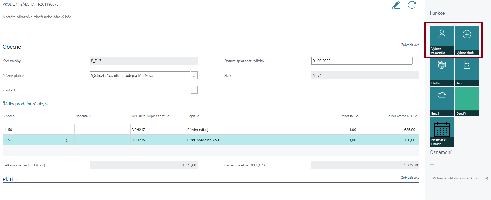
Task: Click the DPH21Z cell
Action: (x=158, y=130)
